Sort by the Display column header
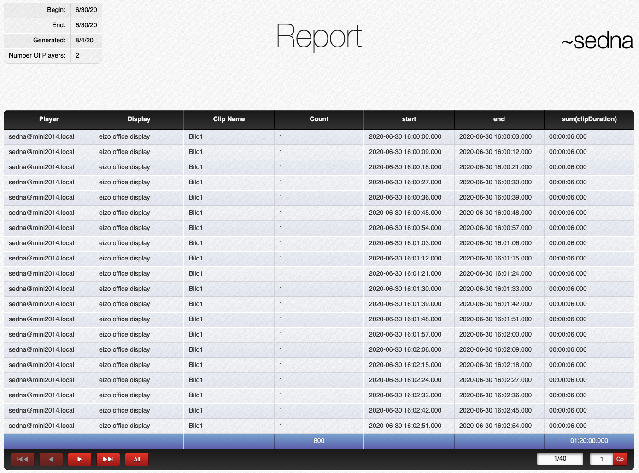639x473 pixels. click(139, 119)
